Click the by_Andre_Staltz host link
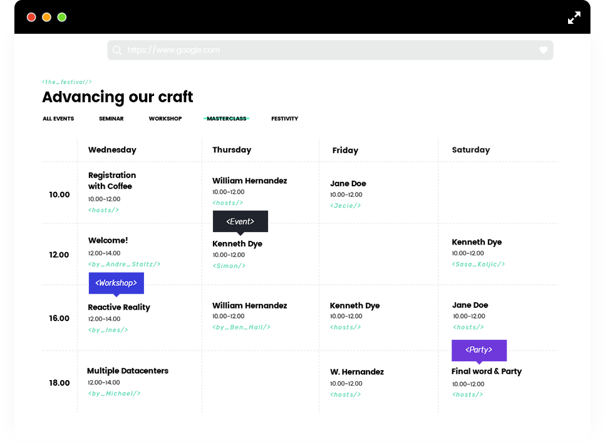The height and width of the screenshot is (444, 605). coord(124,264)
